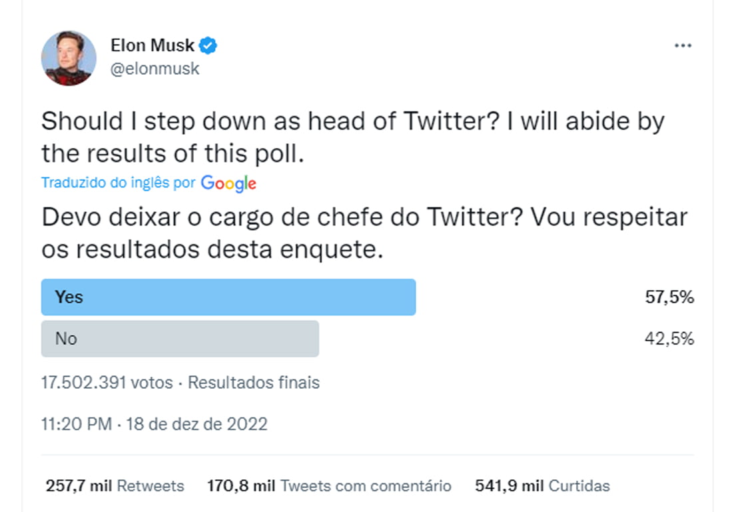Click 'Traduzido do inglês por' label
740x512 pixels.
coord(118,183)
